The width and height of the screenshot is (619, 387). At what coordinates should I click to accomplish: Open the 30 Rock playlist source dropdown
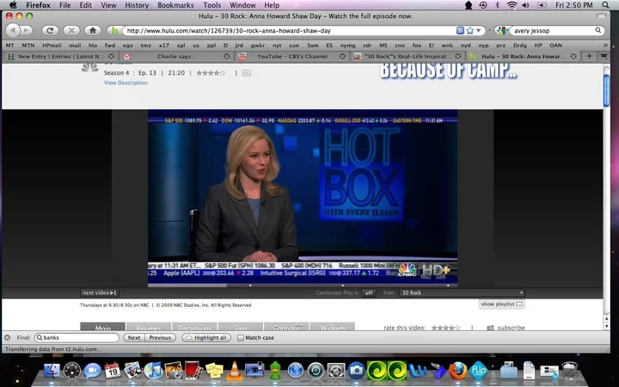[462, 292]
